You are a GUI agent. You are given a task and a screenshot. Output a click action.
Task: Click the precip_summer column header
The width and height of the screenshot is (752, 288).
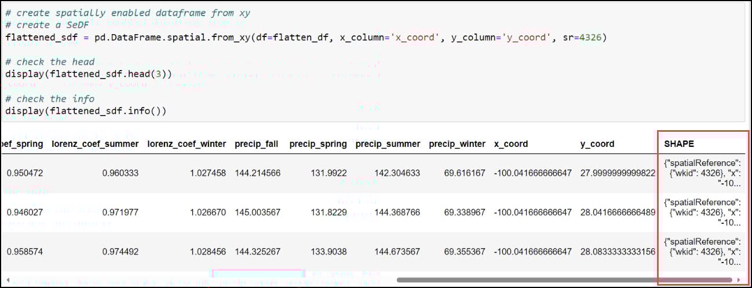click(x=388, y=144)
